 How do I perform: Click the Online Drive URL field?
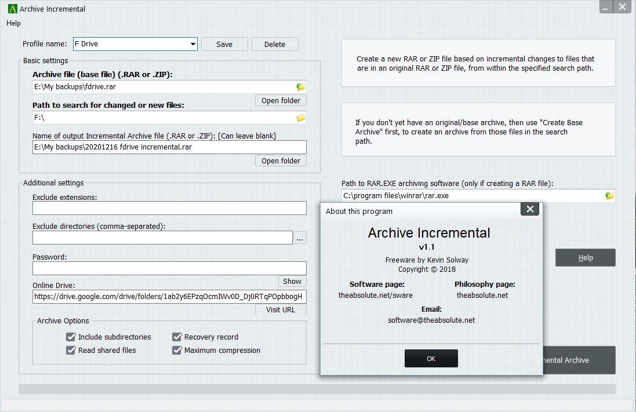coord(169,297)
